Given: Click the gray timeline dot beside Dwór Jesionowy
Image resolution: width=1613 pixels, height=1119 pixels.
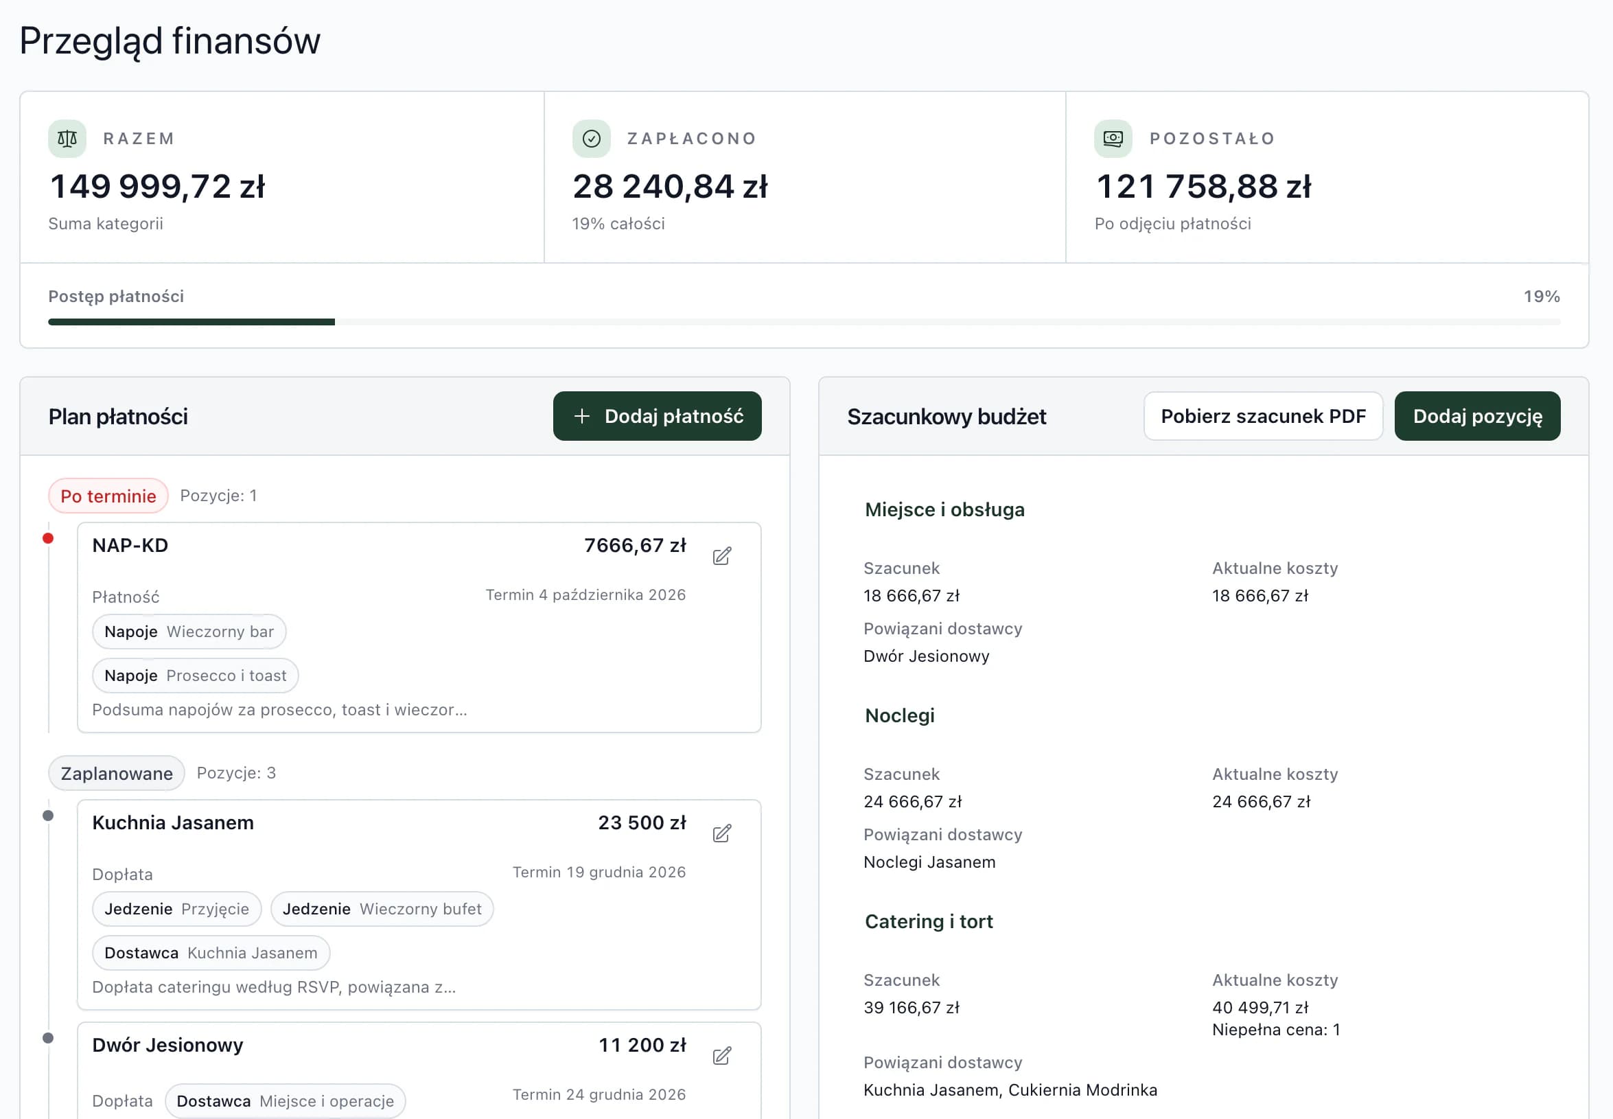Looking at the screenshot, I should click(47, 1038).
